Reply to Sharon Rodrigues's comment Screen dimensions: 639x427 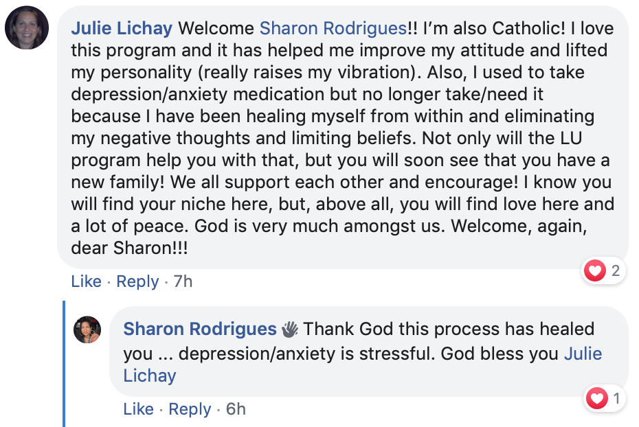[190, 409]
